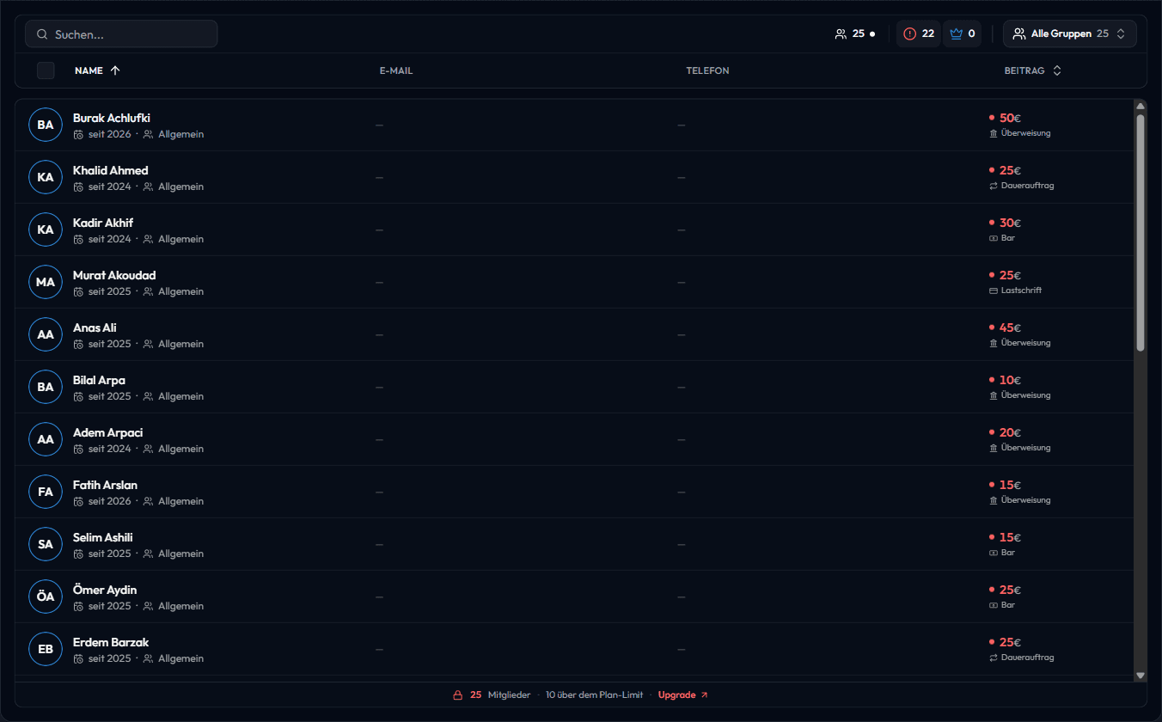
Task: Click the 50€ amount for Burak Achlufki
Action: 1010,118
